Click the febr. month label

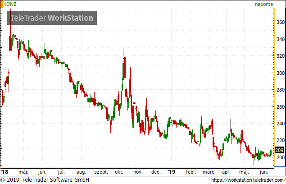(x=191, y=172)
